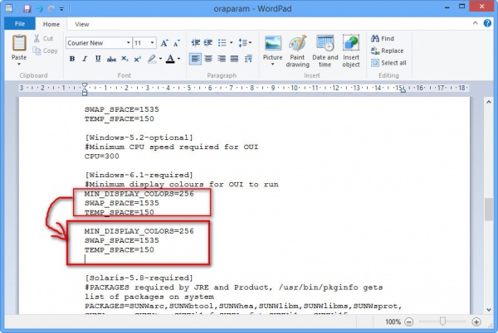The width and height of the screenshot is (498, 333).
Task: Insert a Paint drawing
Action: (298, 51)
